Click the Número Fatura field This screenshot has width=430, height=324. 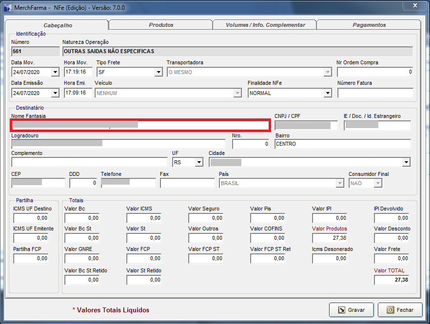(375, 93)
